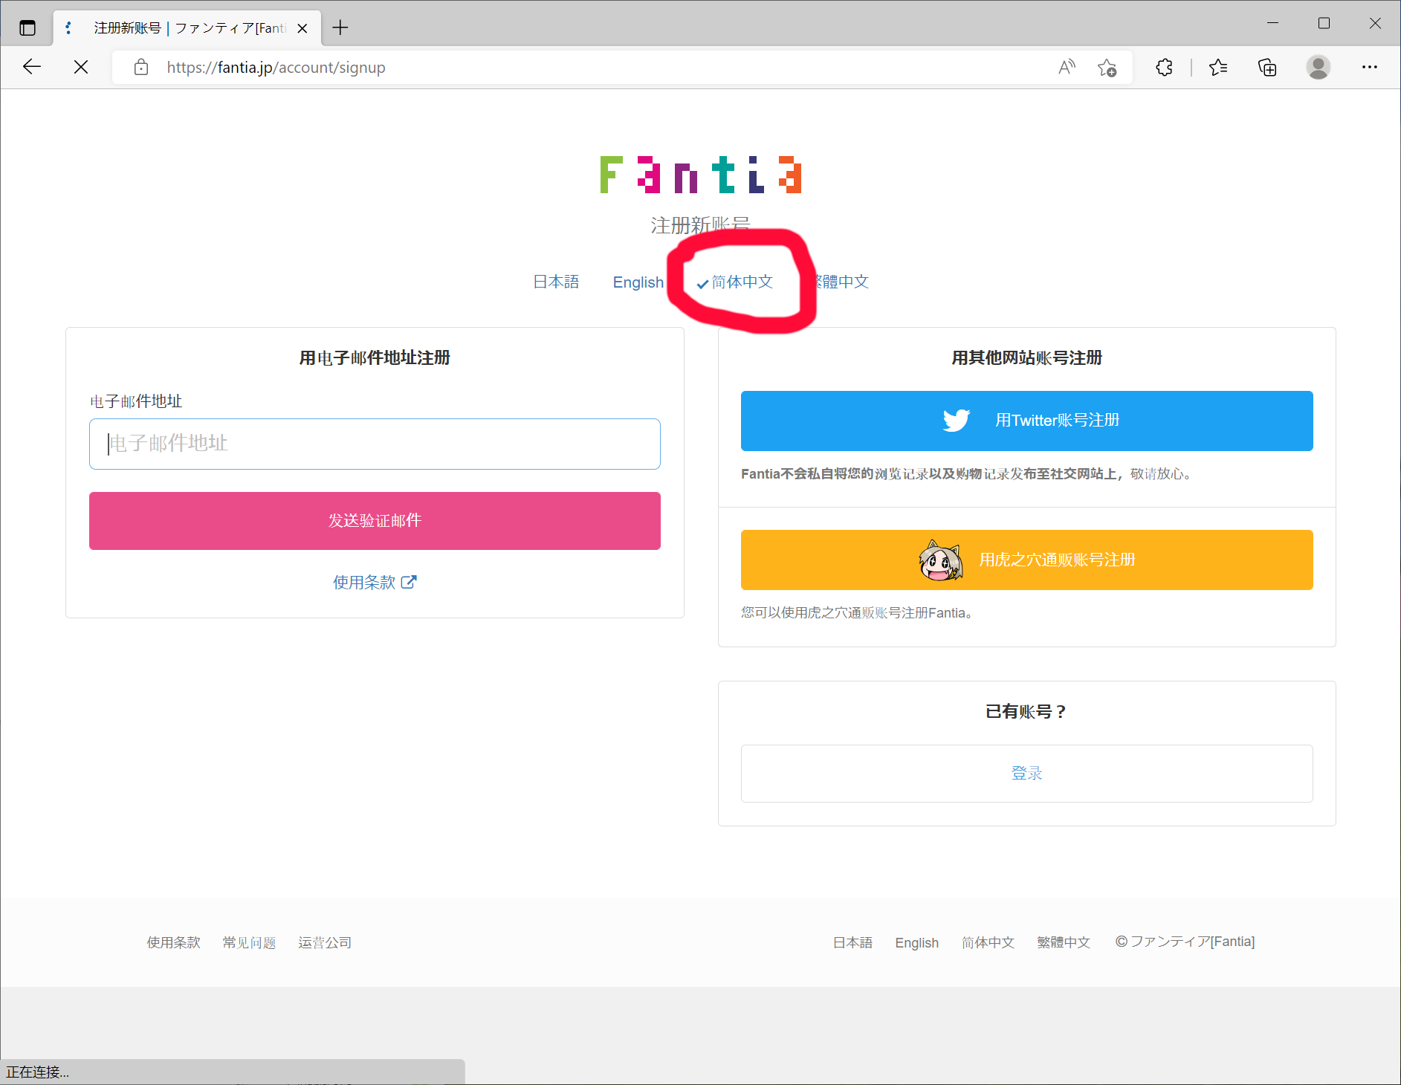Click inside the 电子邮件地址 email field

374,444
